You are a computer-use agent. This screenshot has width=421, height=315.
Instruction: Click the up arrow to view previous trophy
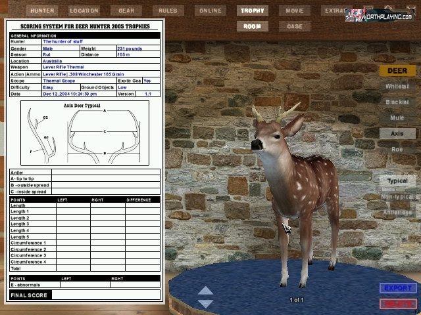coord(205,291)
